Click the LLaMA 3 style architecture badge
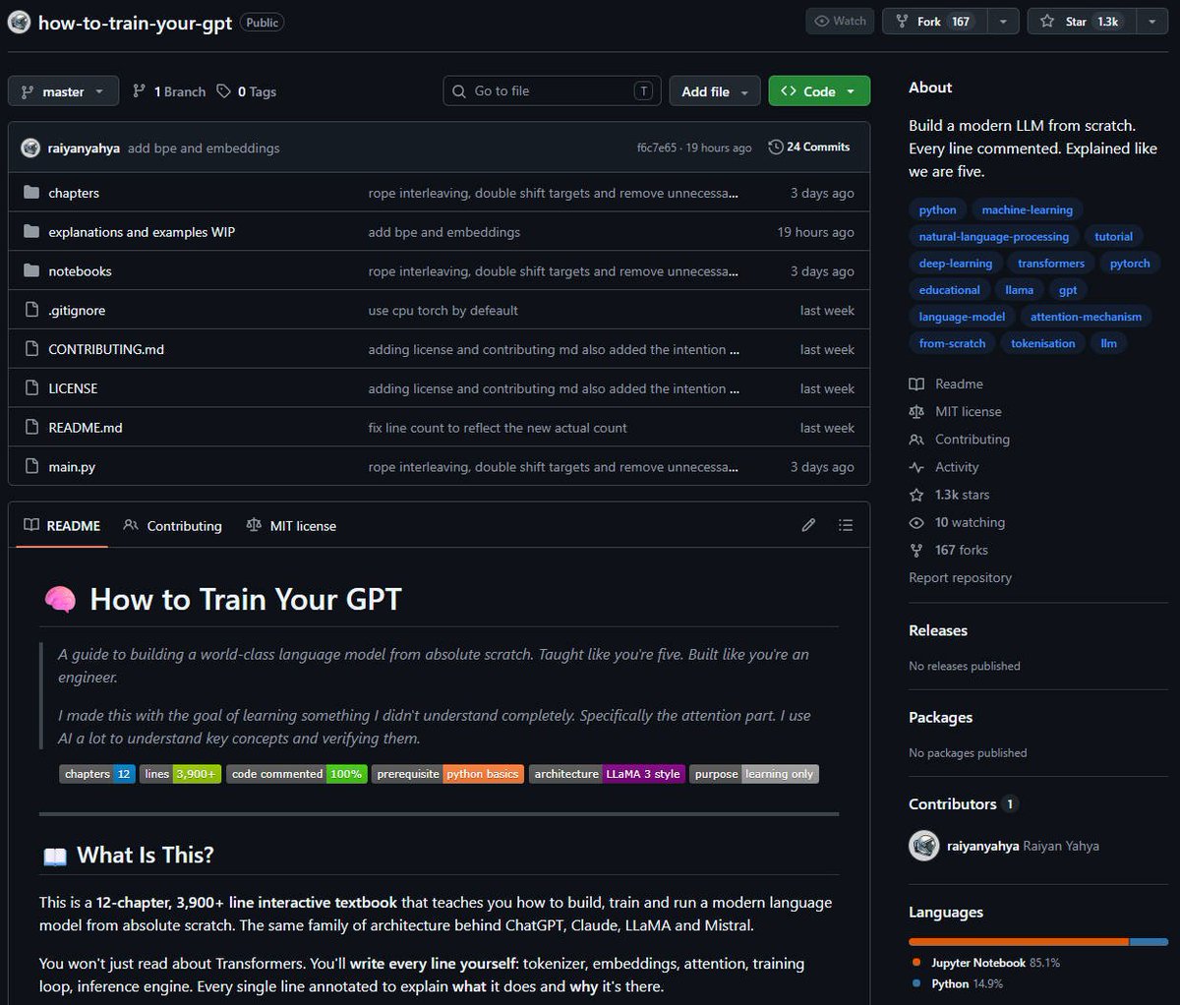 (607, 774)
